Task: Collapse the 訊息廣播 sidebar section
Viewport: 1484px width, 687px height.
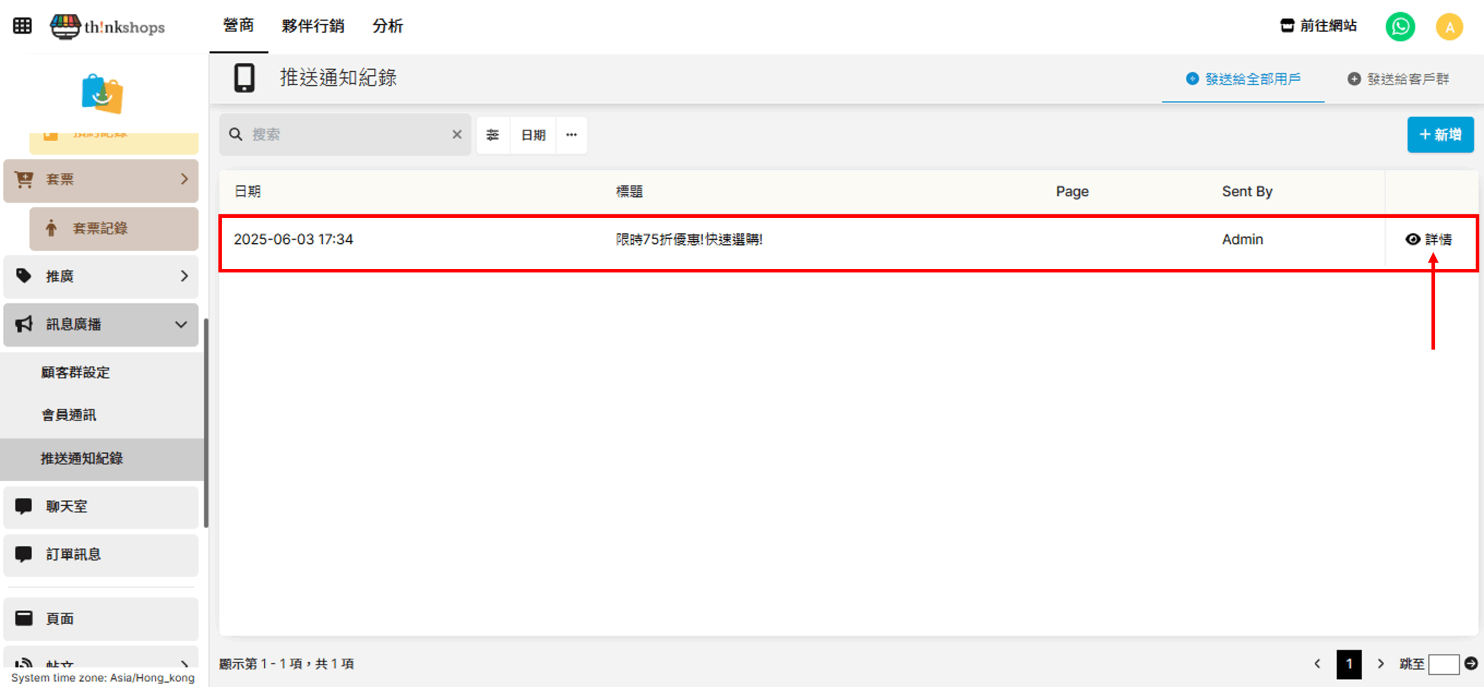Action: click(101, 324)
